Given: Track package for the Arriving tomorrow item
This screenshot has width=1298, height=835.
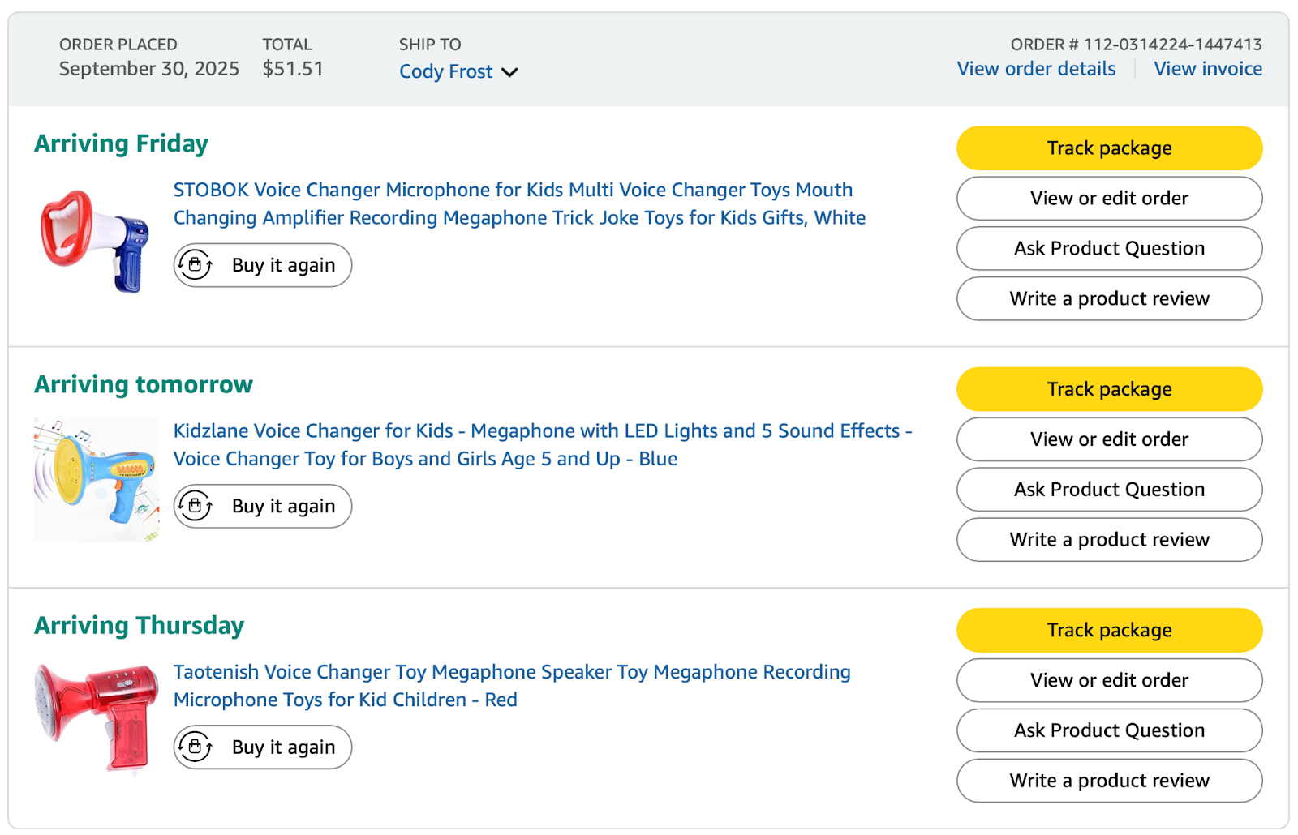Looking at the screenshot, I should 1109,389.
